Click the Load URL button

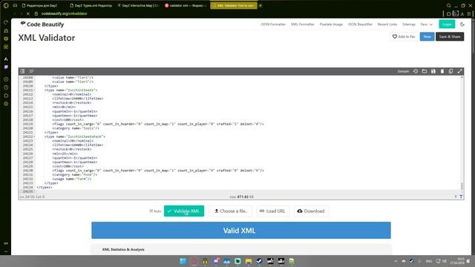click(x=272, y=211)
